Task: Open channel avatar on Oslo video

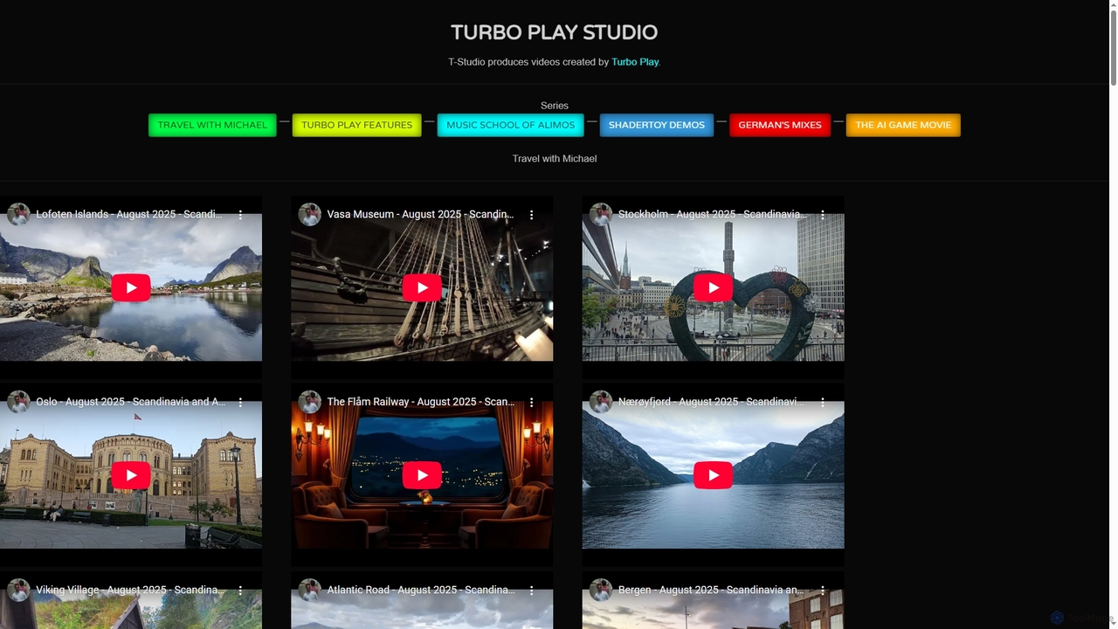Action: (x=18, y=402)
